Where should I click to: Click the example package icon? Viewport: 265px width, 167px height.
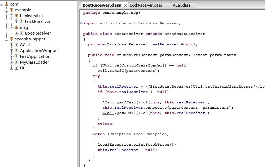[11, 10]
